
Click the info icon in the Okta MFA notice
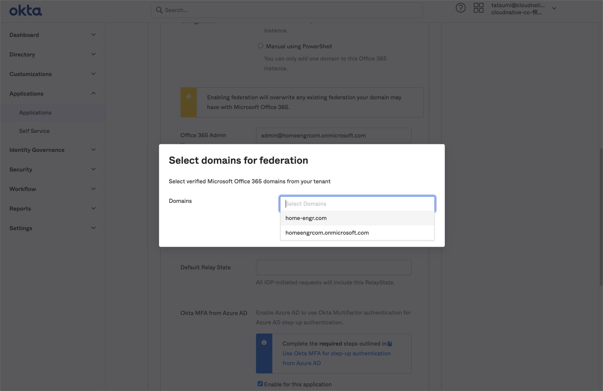pyautogui.click(x=264, y=343)
